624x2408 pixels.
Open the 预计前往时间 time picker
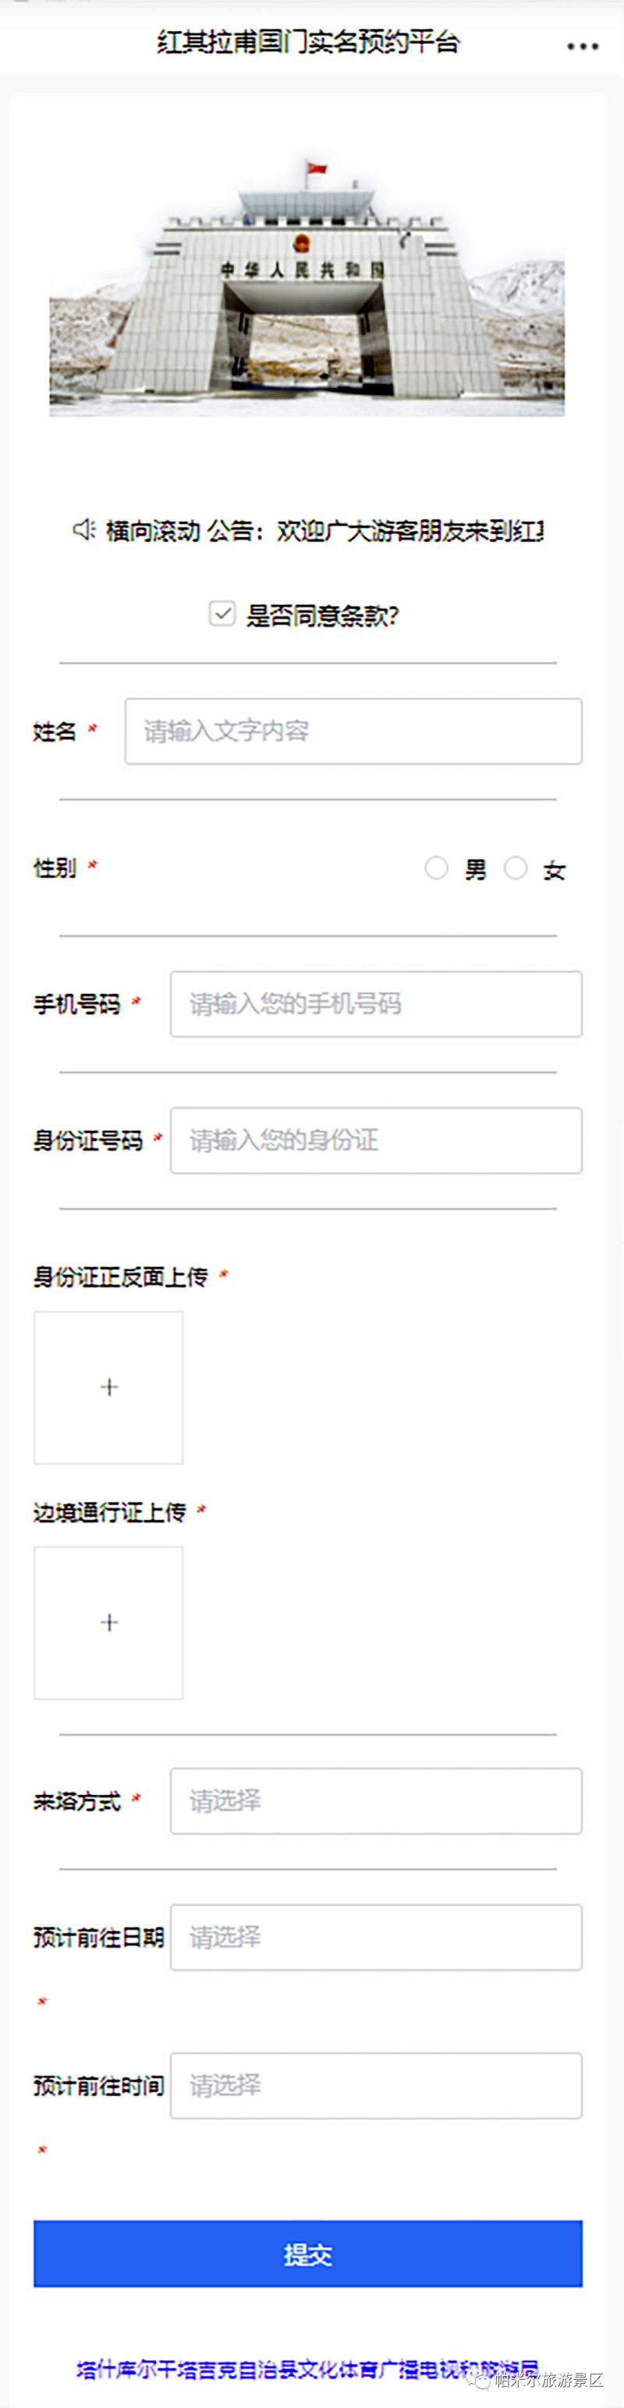click(375, 2086)
